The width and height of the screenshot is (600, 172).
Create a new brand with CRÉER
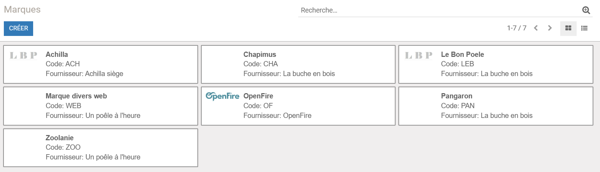tap(18, 29)
